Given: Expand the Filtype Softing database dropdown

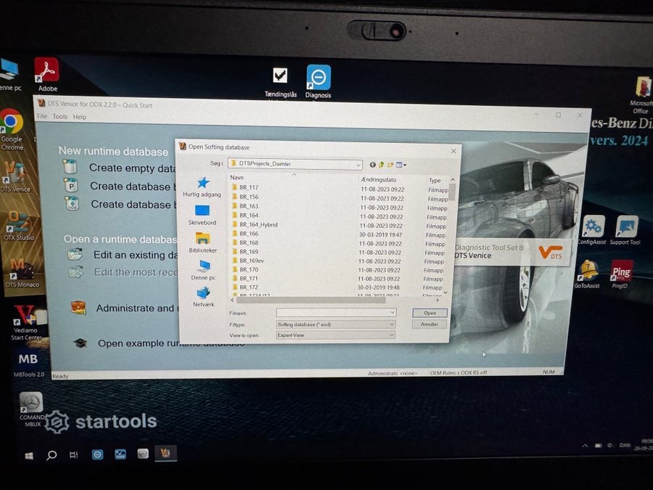Looking at the screenshot, I should coord(392,324).
